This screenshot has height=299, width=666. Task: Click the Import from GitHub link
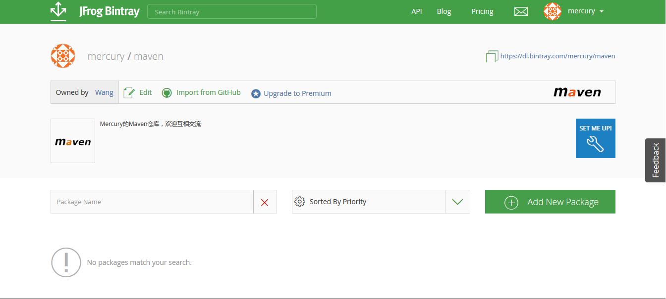[209, 92]
